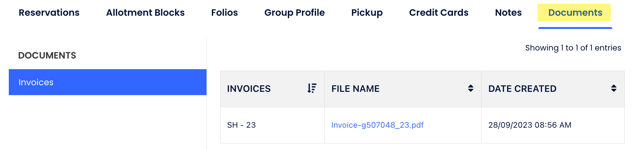Switch to the Allotment Blocks tab
Image resolution: width=635 pixels, height=150 pixels.
[x=145, y=13]
